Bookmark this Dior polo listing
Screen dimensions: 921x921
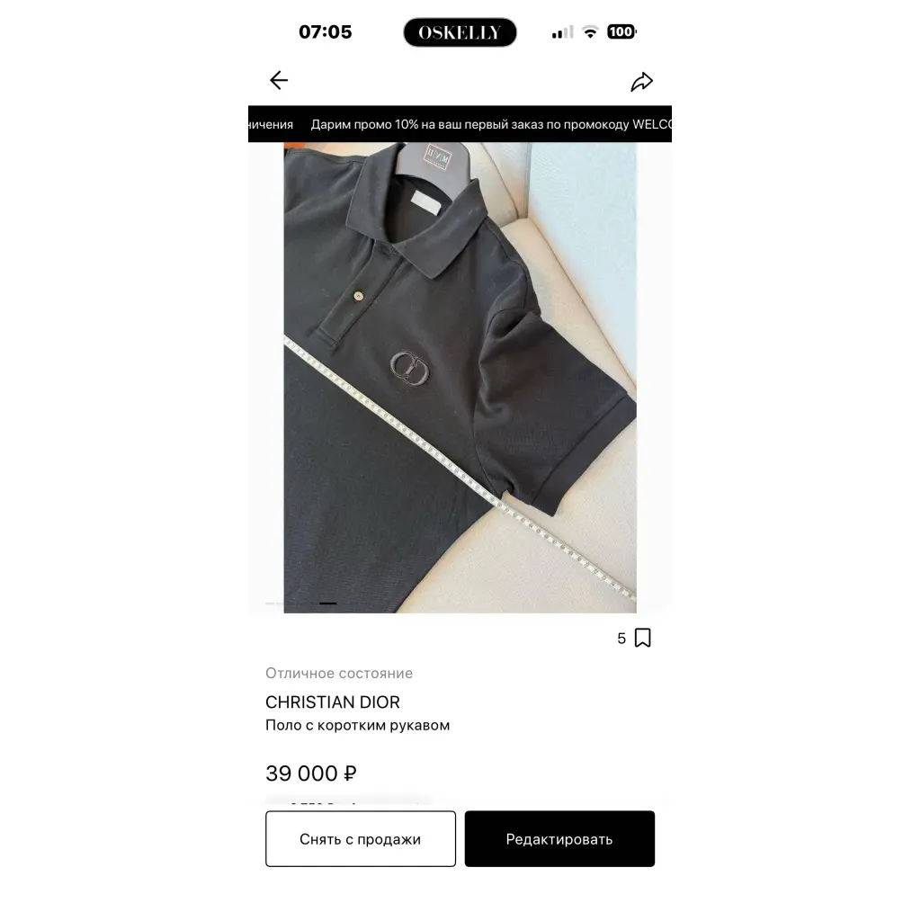tap(642, 638)
